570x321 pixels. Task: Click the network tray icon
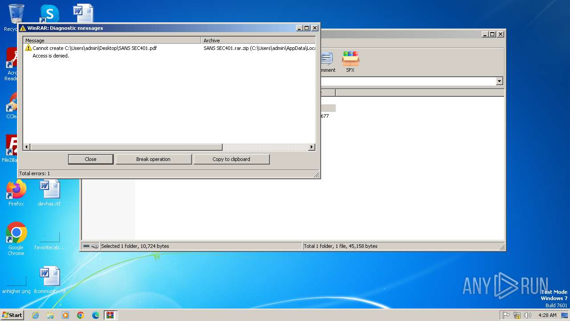[517, 315]
